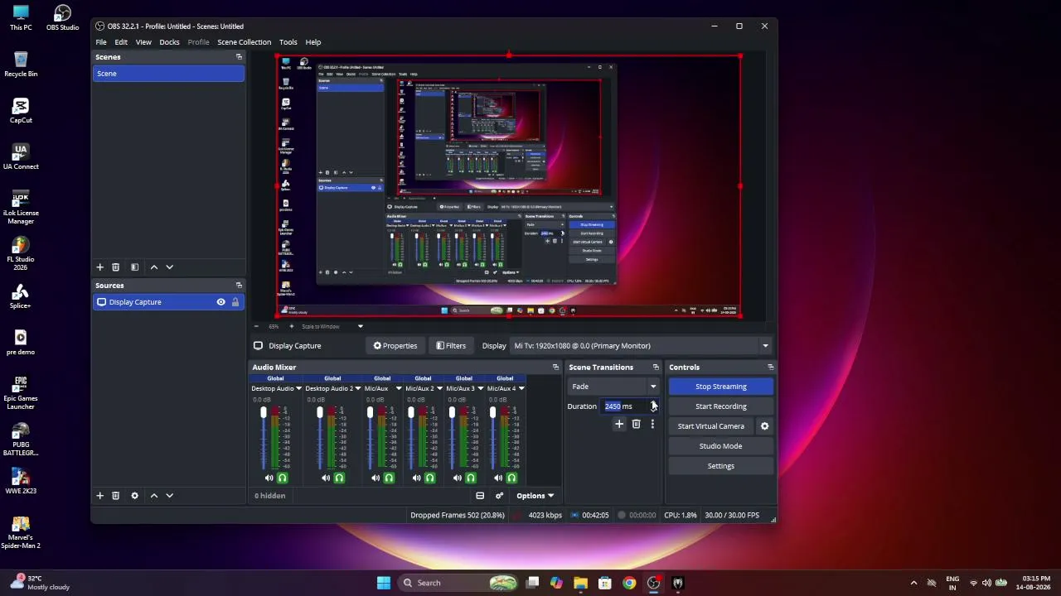Viewport: 1061px width, 596px height.
Task: Add a new scene with the plus icon
Action: click(100, 267)
